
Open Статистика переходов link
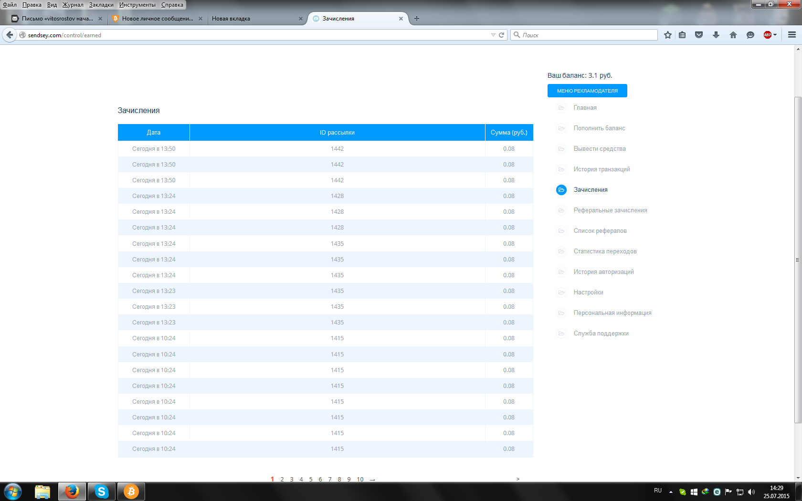[x=605, y=251]
